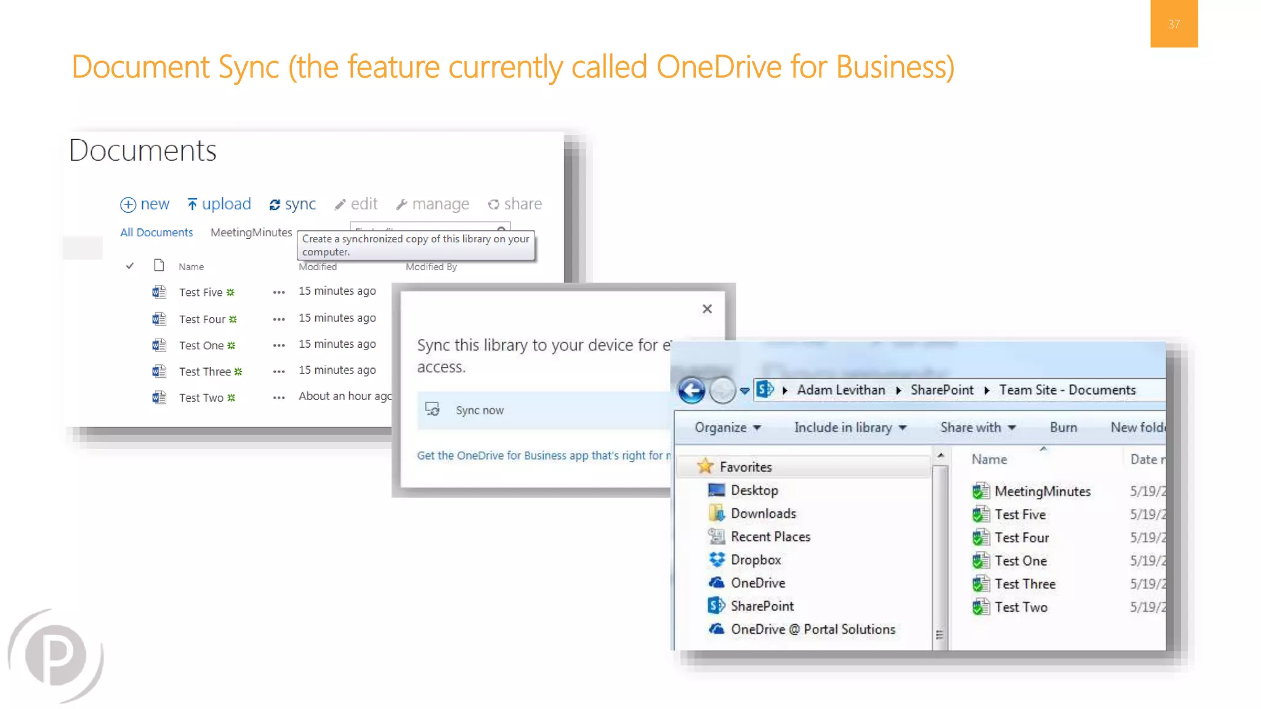The height and width of the screenshot is (709, 1261).
Task: Click the Date column header in Explorer
Action: click(x=1148, y=459)
